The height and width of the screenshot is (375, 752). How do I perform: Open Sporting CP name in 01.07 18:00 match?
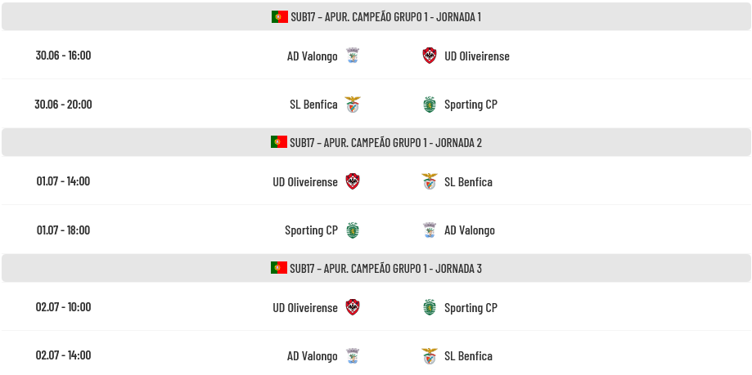click(311, 230)
